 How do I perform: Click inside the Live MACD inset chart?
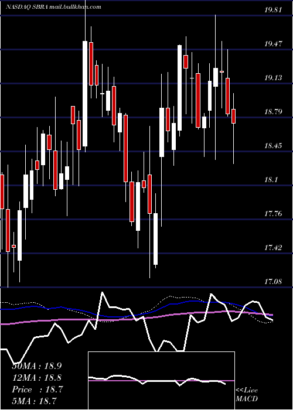click(x=161, y=381)
